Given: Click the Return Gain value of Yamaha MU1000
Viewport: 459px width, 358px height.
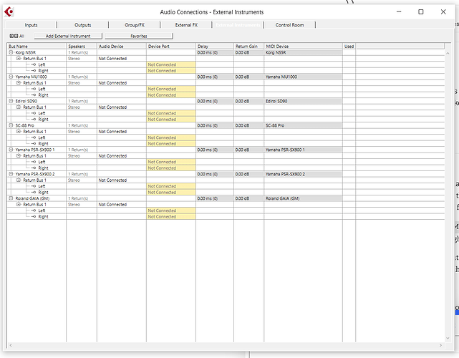Looking at the screenshot, I should [248, 77].
